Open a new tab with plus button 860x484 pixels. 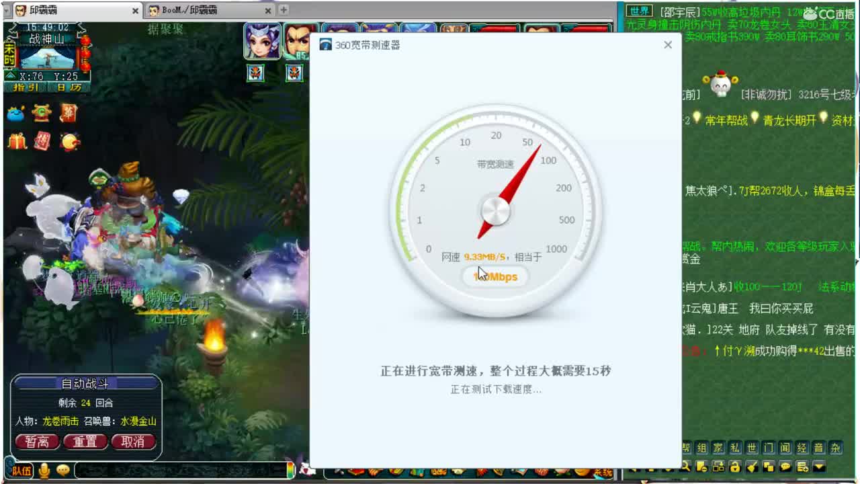point(284,9)
